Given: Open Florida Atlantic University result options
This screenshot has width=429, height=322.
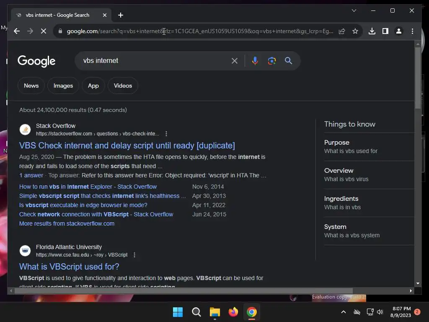Looking at the screenshot, I should pos(134,255).
